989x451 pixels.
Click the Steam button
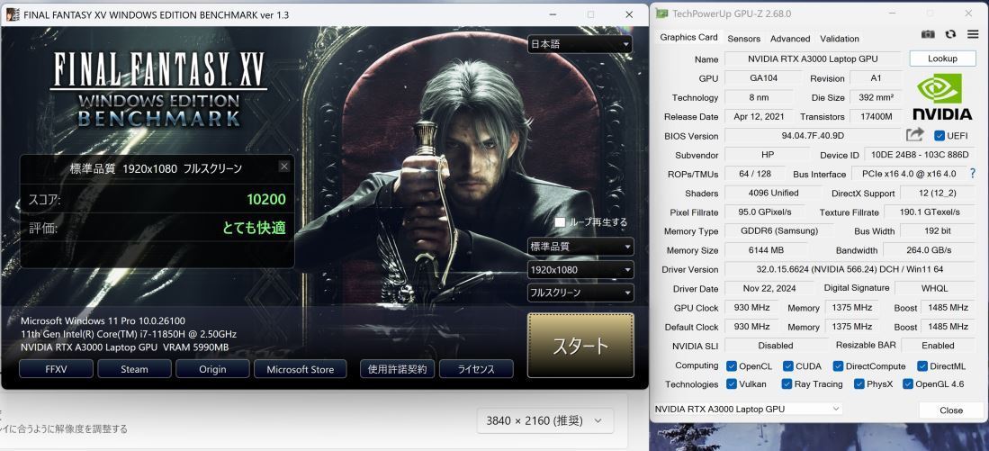pyautogui.click(x=134, y=369)
